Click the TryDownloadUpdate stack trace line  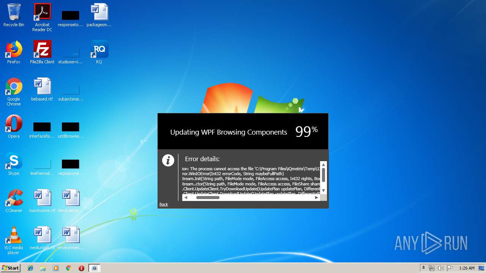[251, 188]
